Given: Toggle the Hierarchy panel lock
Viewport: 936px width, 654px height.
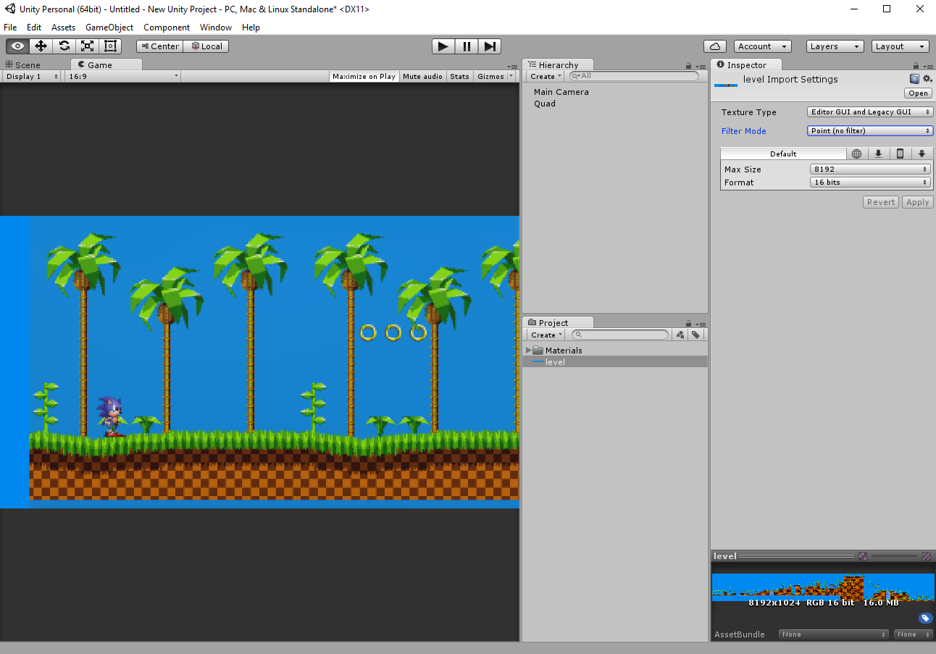Looking at the screenshot, I should pyautogui.click(x=689, y=66).
